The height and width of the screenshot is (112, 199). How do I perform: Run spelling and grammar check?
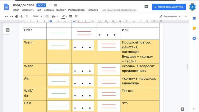click(x=22, y=16)
